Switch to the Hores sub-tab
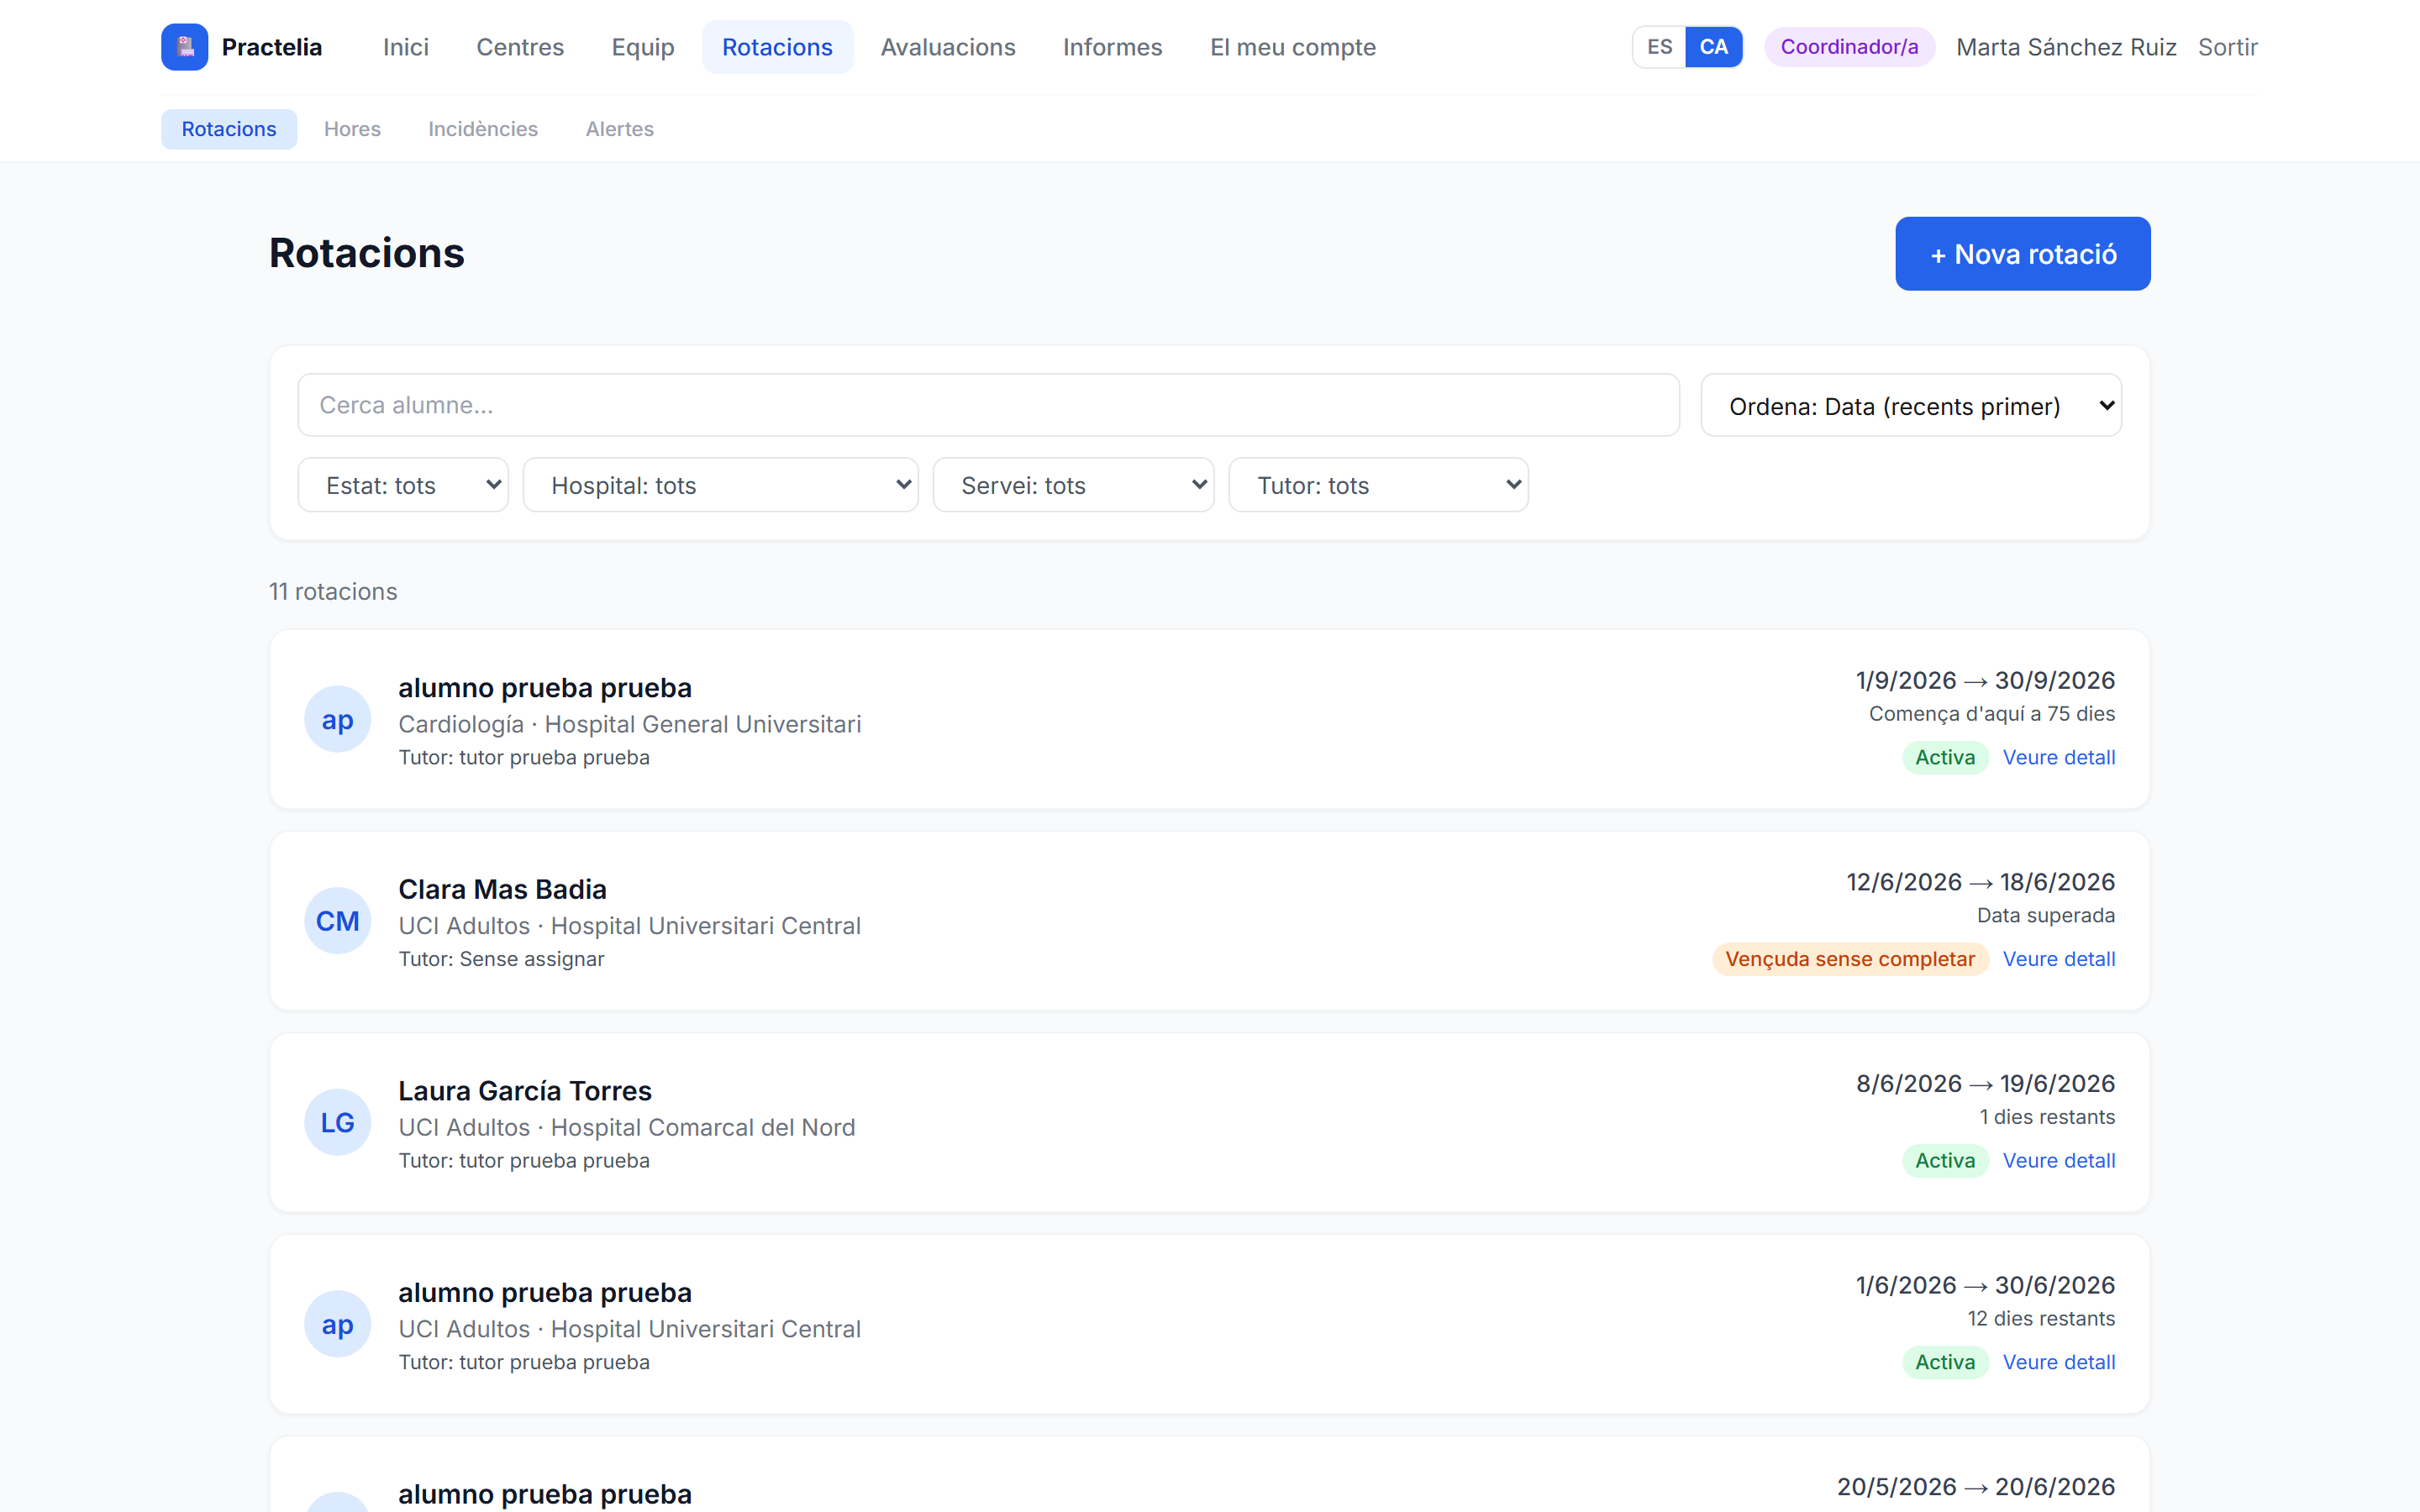The image size is (2420, 1512). 352,129
